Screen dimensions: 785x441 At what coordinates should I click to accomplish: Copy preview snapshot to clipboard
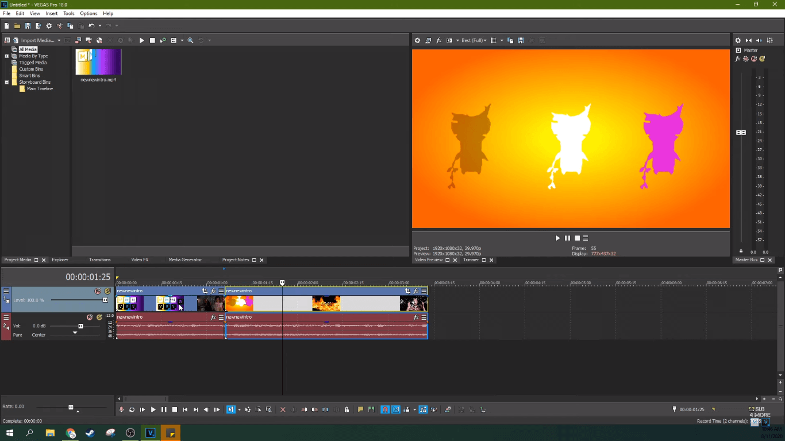[510, 40]
